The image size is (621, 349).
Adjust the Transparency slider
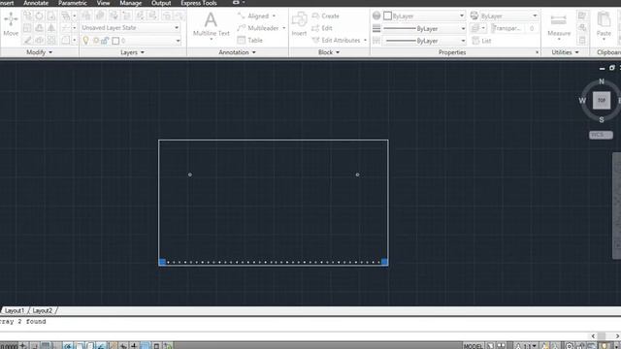pos(507,28)
